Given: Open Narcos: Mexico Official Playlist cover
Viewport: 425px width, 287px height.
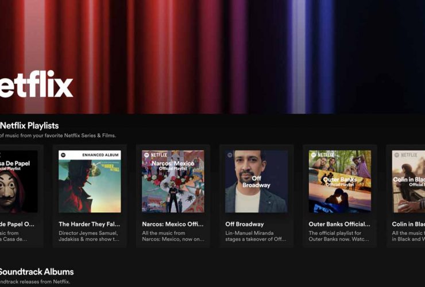Looking at the screenshot, I should [173, 181].
